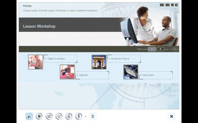Switch to topics page 2
This screenshot has width=198, height=123.
(160, 49)
